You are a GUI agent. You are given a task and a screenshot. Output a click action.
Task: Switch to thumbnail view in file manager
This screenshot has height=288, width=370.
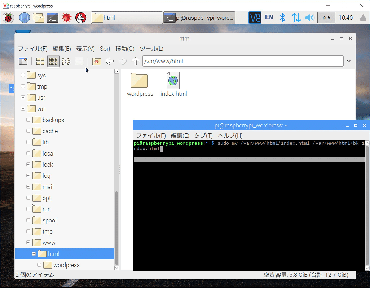(53, 62)
